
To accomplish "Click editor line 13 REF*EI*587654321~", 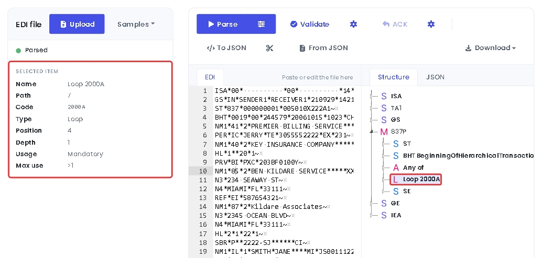I will tap(251, 198).
